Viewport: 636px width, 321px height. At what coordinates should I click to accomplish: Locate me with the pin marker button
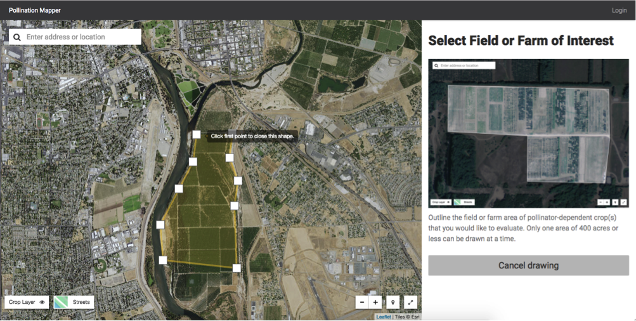pyautogui.click(x=393, y=302)
